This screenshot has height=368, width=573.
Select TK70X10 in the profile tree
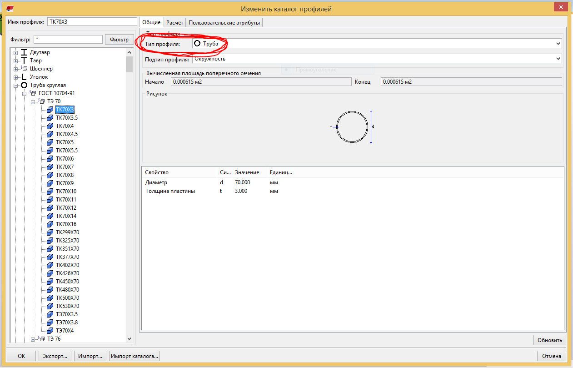pos(66,192)
